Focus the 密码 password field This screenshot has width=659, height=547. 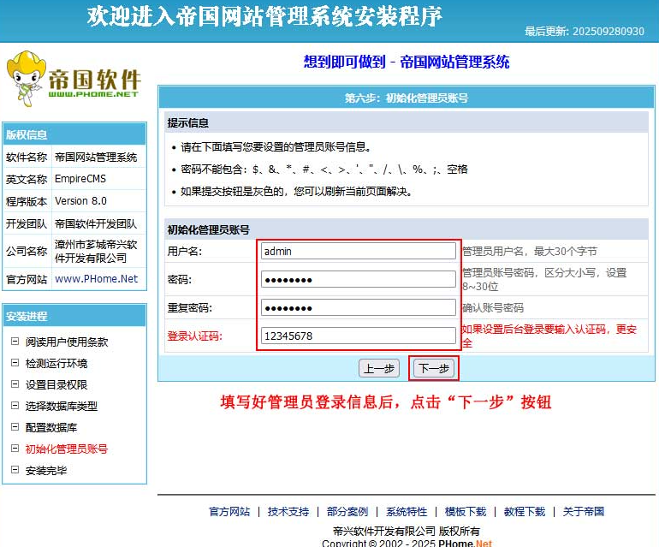[x=358, y=279]
